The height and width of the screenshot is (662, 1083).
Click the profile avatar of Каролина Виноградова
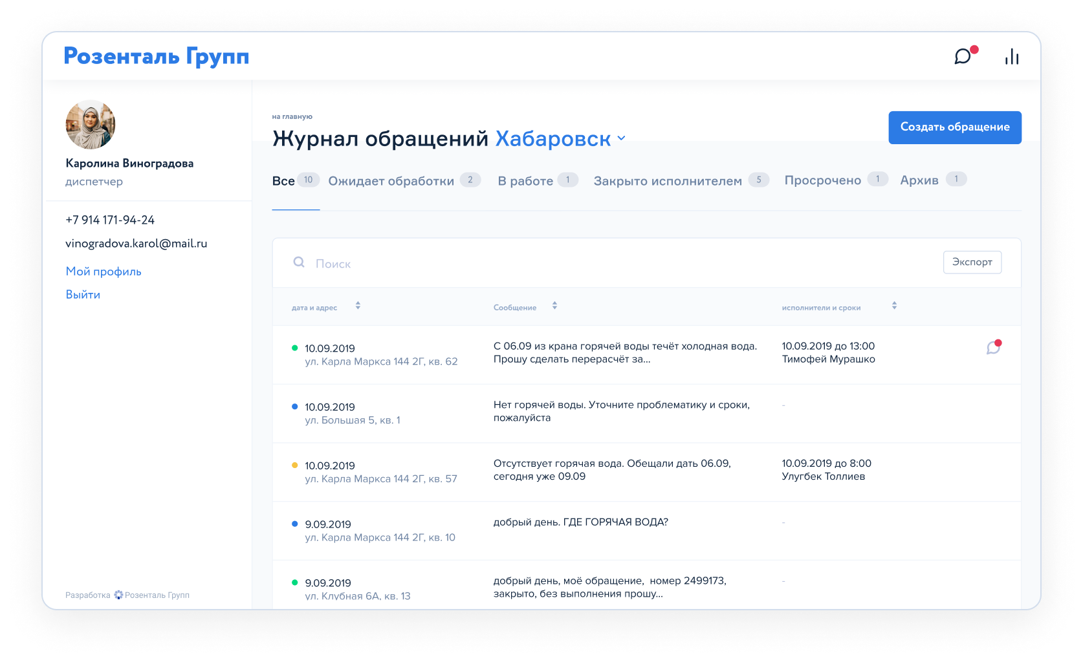90,125
